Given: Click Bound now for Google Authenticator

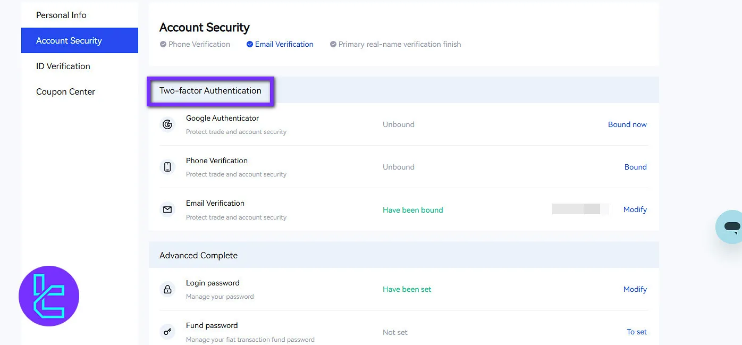Looking at the screenshot, I should pos(627,124).
